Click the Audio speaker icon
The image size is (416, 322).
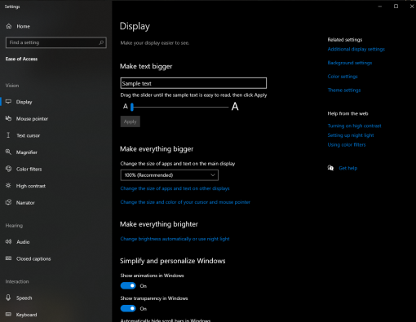[8, 241]
